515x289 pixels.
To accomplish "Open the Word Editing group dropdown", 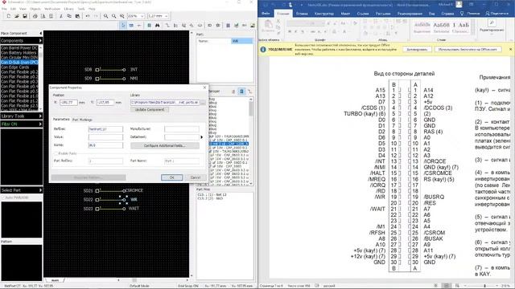I will point(492,31).
